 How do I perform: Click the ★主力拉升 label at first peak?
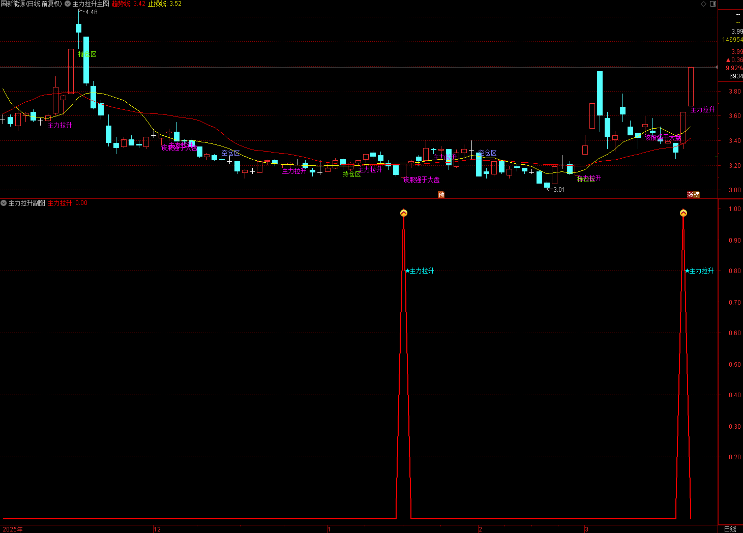[x=420, y=271]
